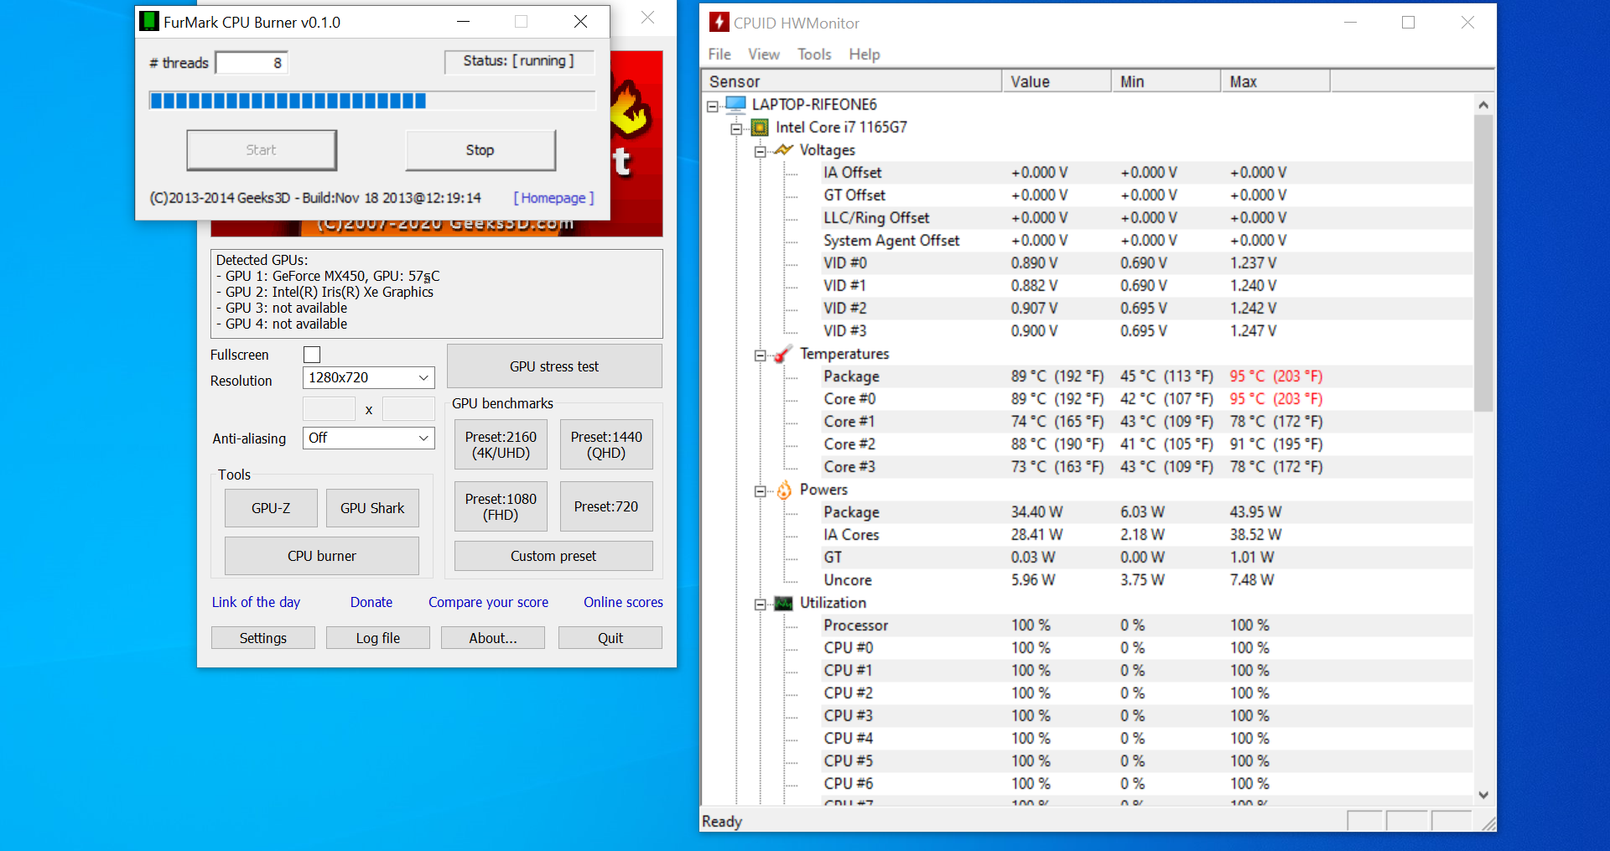Open the CPU burner tool button

coord(322,556)
